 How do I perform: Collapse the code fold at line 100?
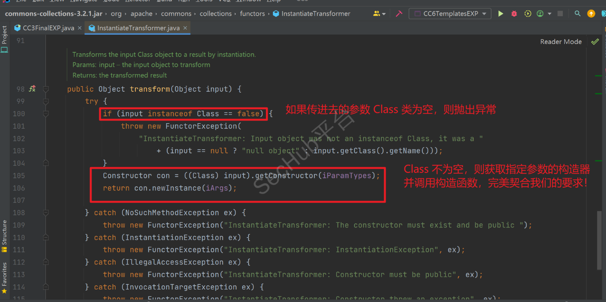pyautogui.click(x=45, y=113)
